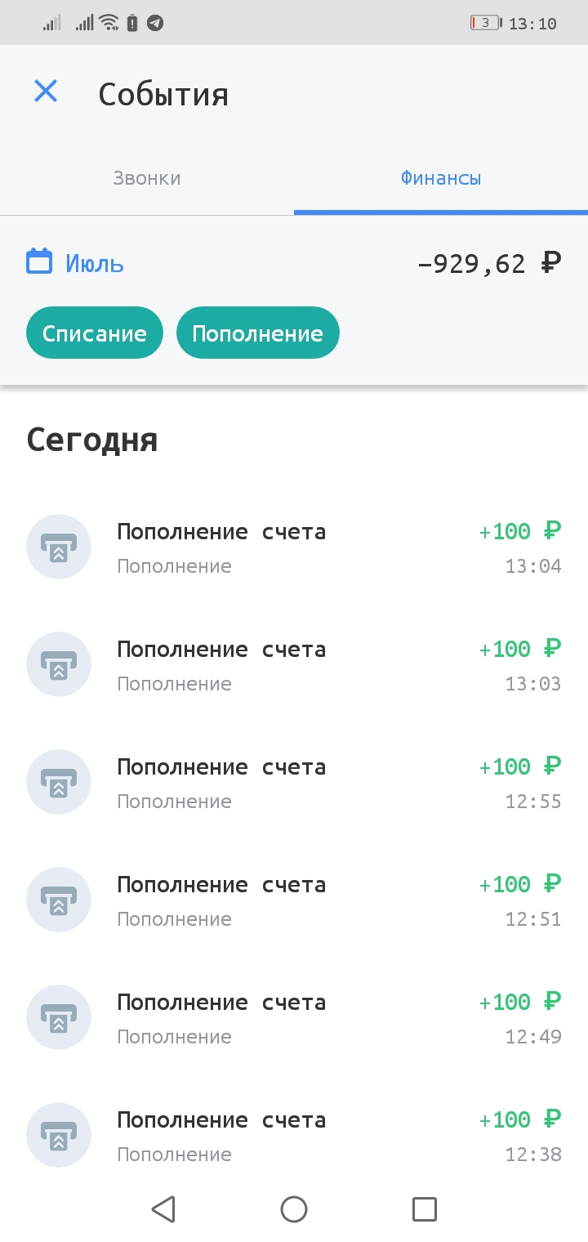Open the calendar icon next to Июль

[x=39, y=261]
